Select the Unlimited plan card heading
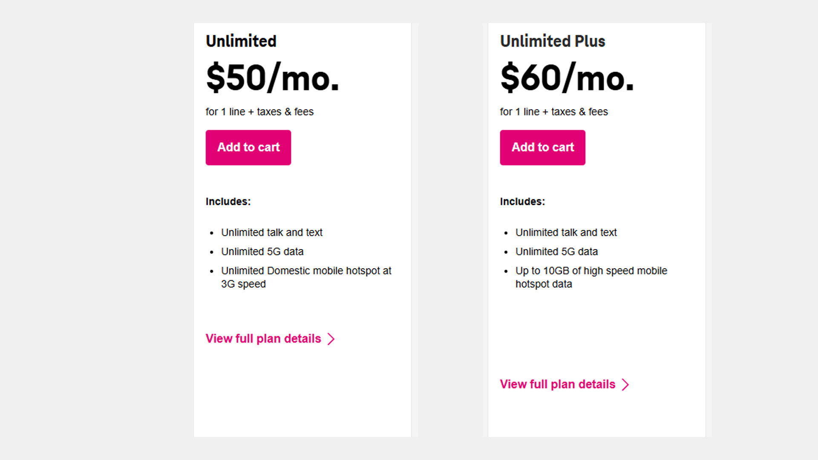Image resolution: width=818 pixels, height=460 pixels. tap(240, 41)
